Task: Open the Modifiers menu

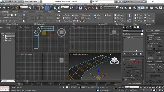Action: pyautogui.click(x=40, y=4)
